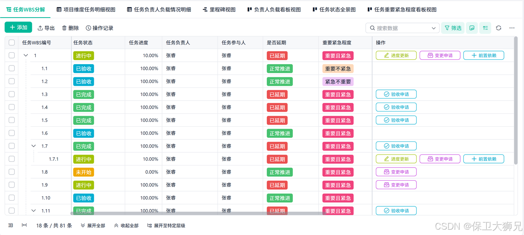Click 验收申请 button in row 1.11
Image resolution: width=524 pixels, height=235 pixels.
396,211
